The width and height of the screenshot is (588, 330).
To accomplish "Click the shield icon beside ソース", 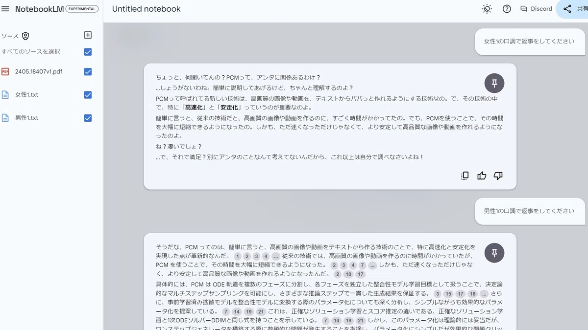I will 25,36.
